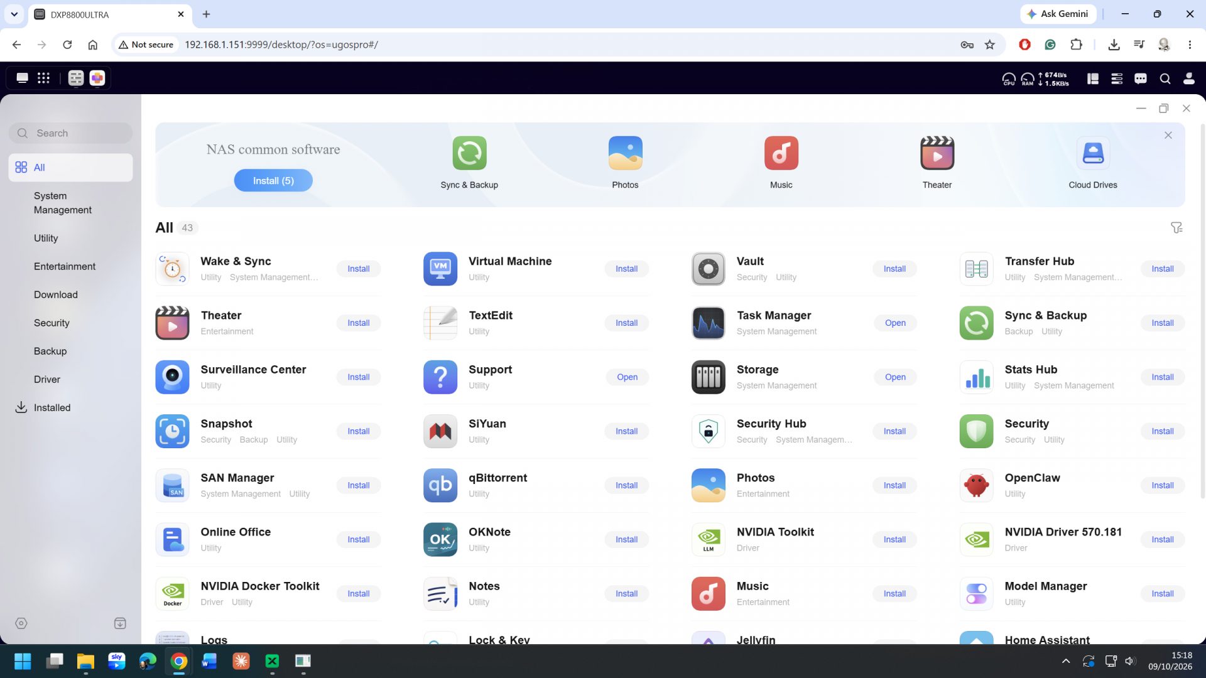Open the download manager icon in sidebar

120,623
